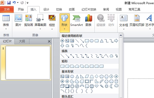The height and width of the screenshot is (98, 154).
Task: Customize the quick access toolbar dropdown
Action: tap(27, 3)
